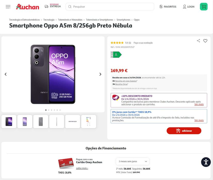213x180 pixels.
Task: Click 'saiba mais' Oney card link
Action: 82,168
